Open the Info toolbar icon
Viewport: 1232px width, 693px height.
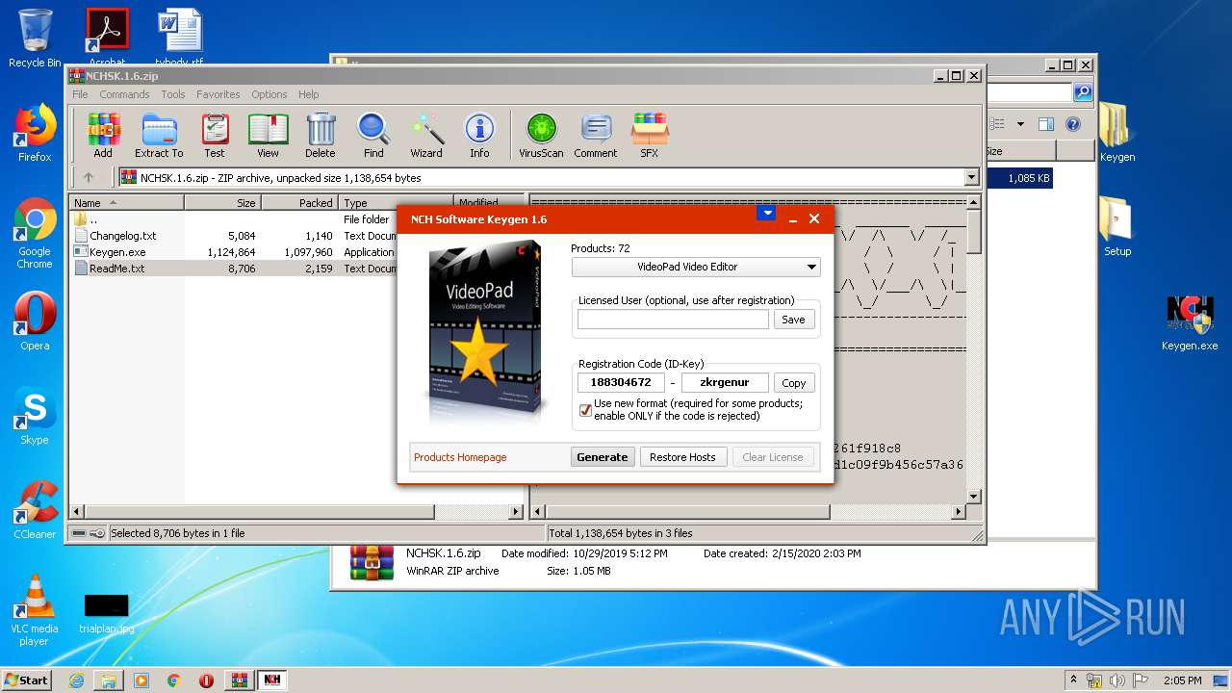(x=479, y=135)
